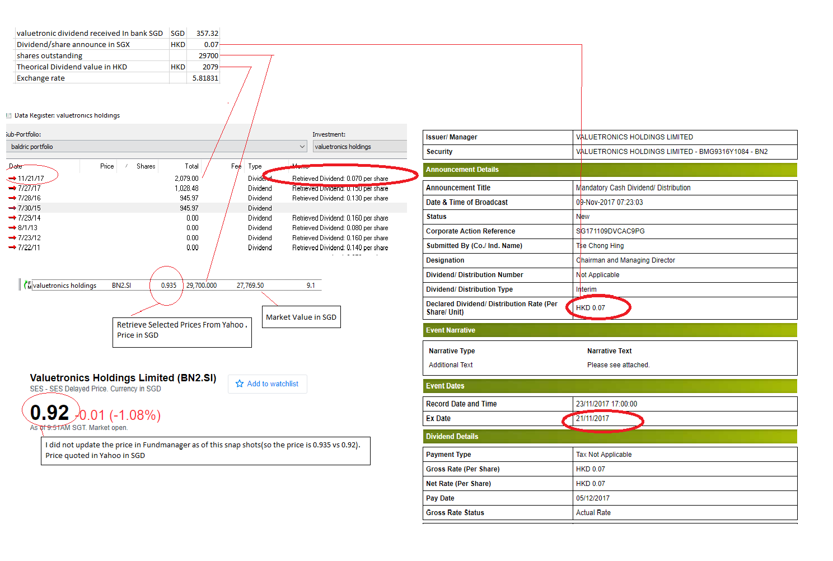The height and width of the screenshot is (561, 833).
Task: Click the red arrow icon for 7/28/16 row
Action: tap(12, 198)
